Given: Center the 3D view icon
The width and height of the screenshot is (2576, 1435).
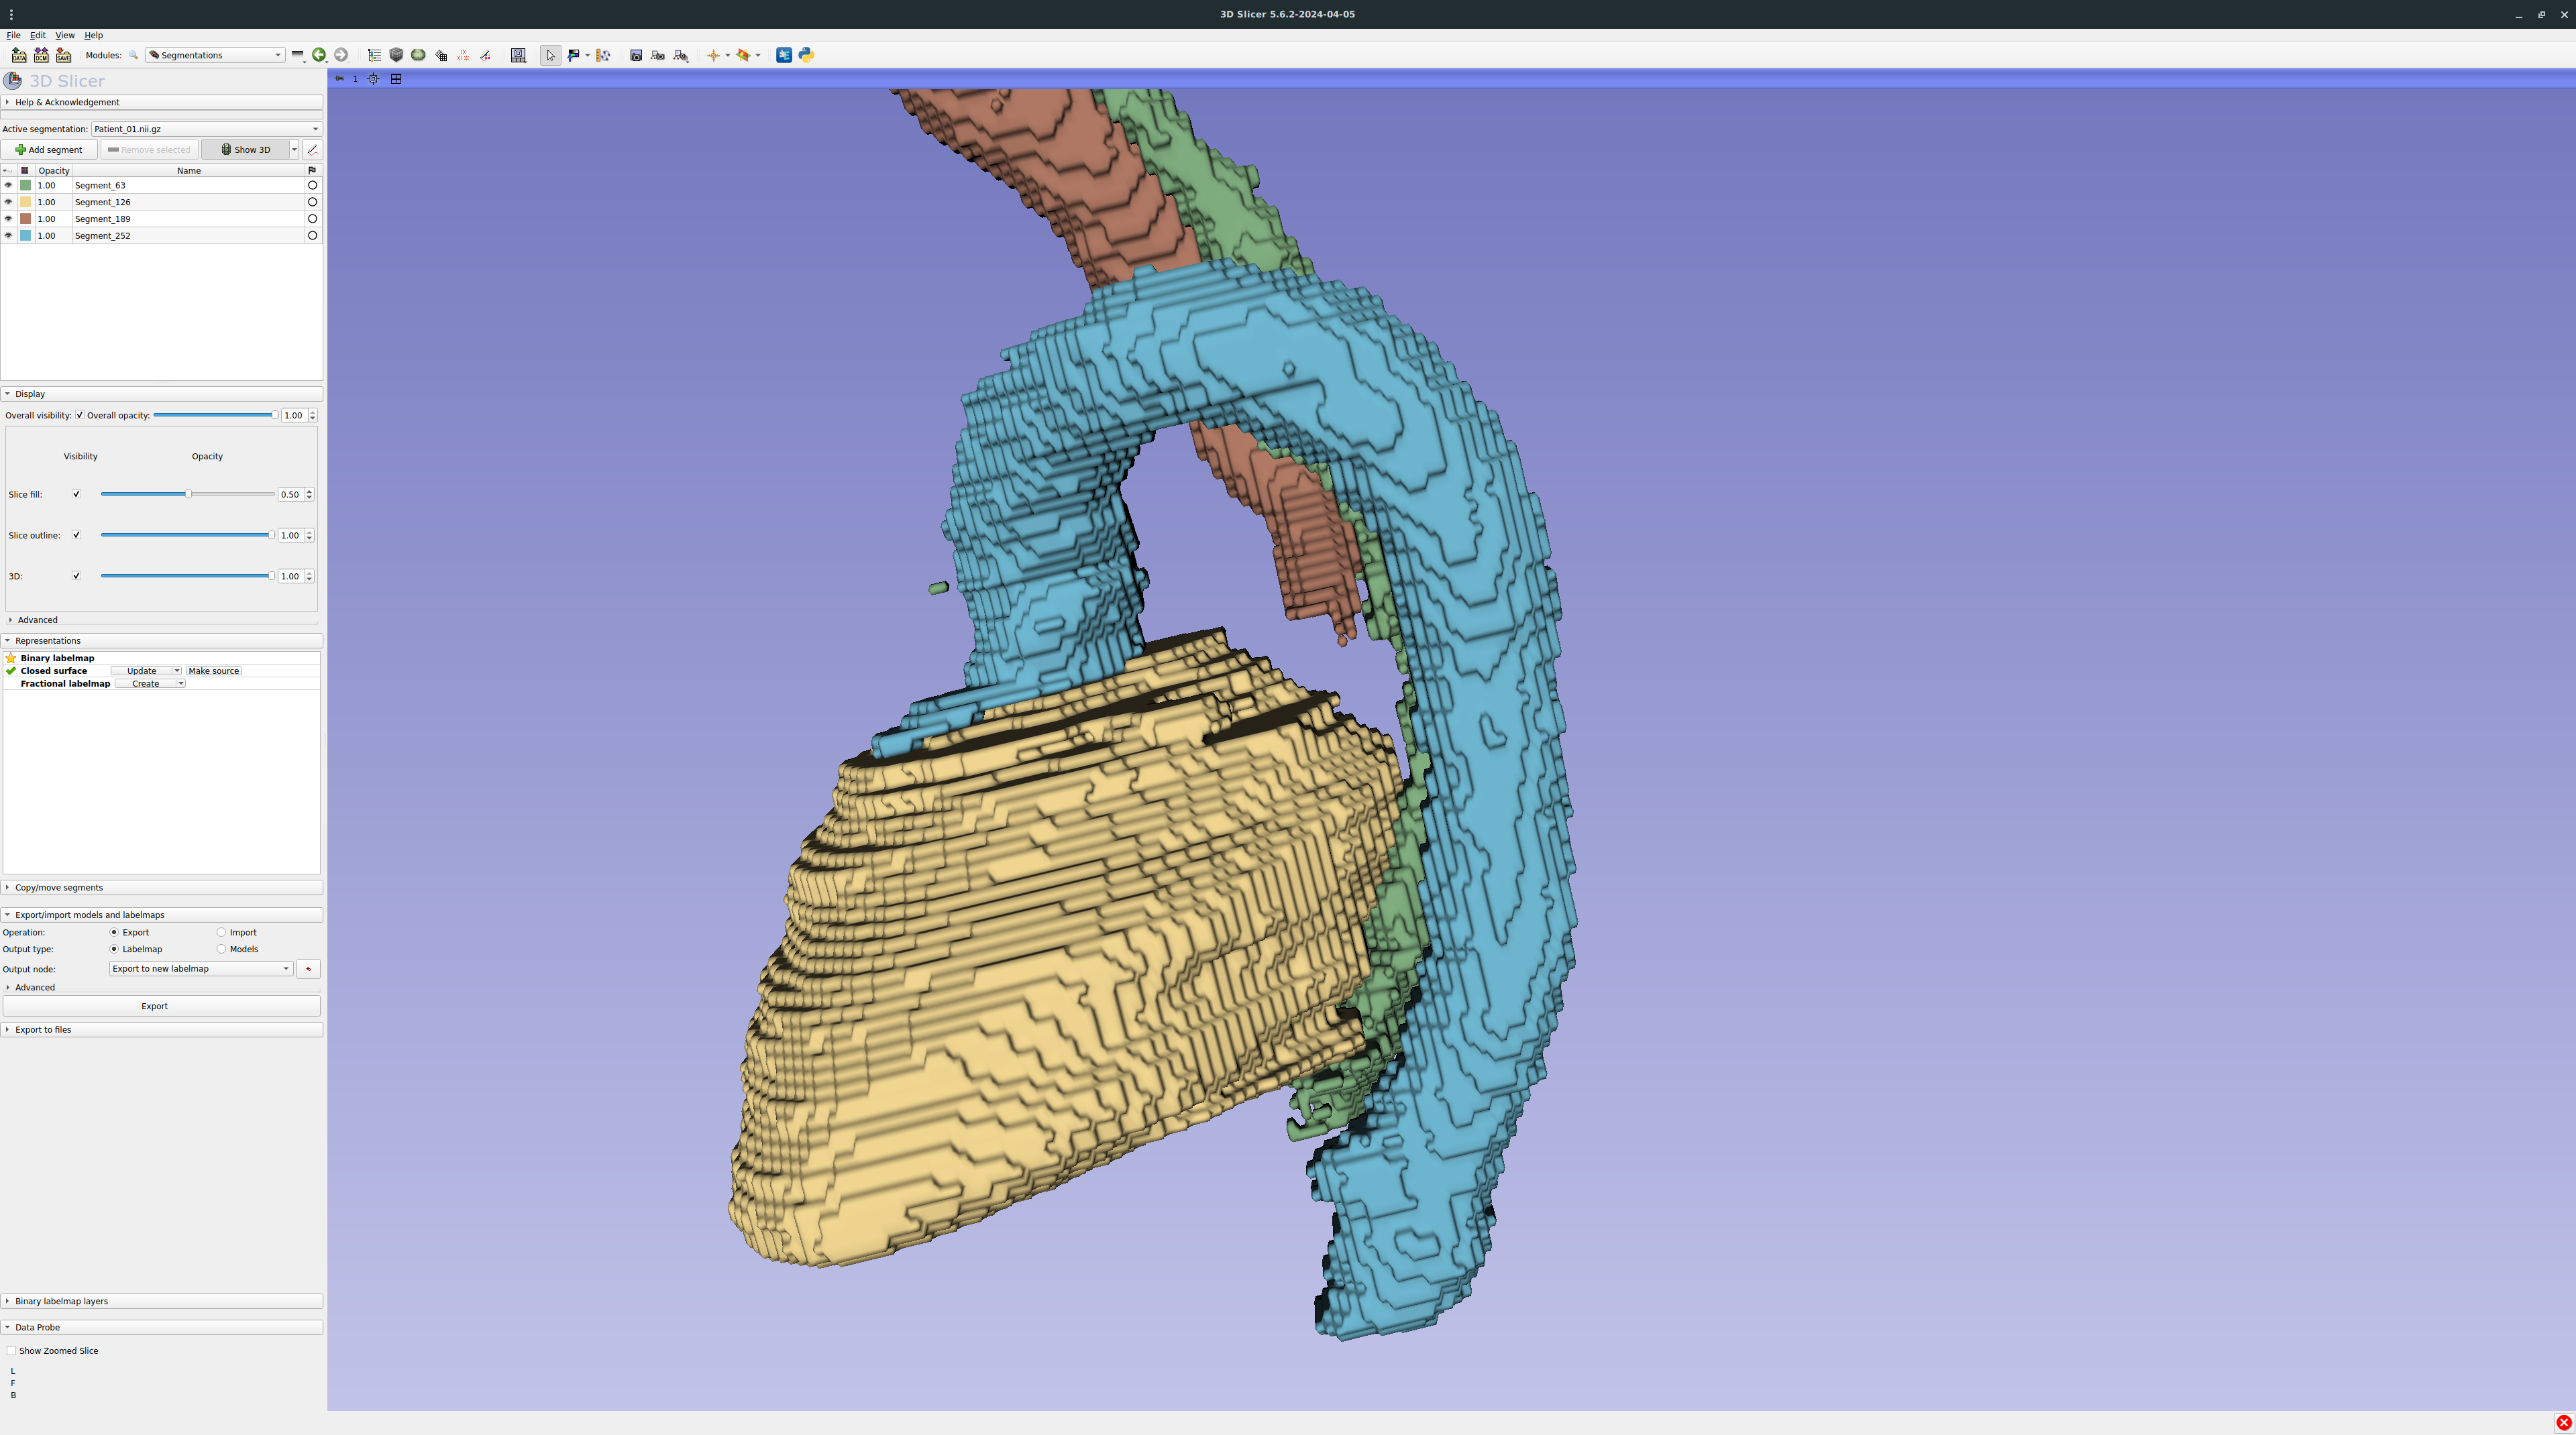Looking at the screenshot, I should point(373,79).
